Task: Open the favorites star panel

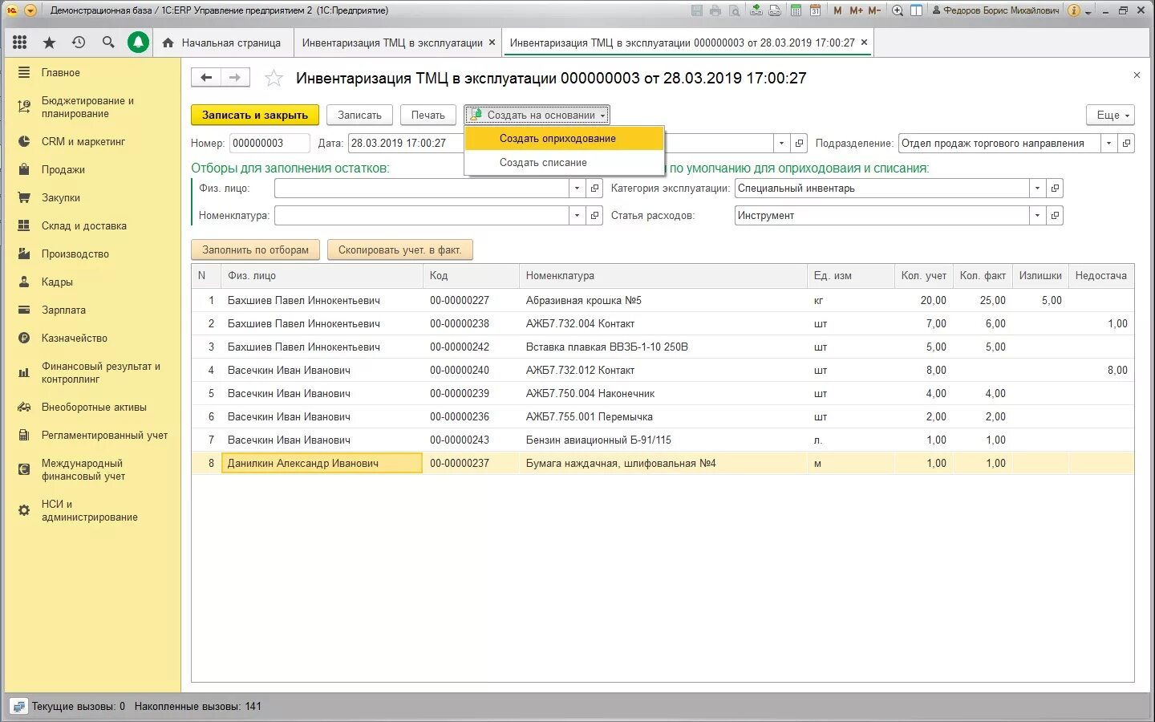Action: tap(49, 43)
